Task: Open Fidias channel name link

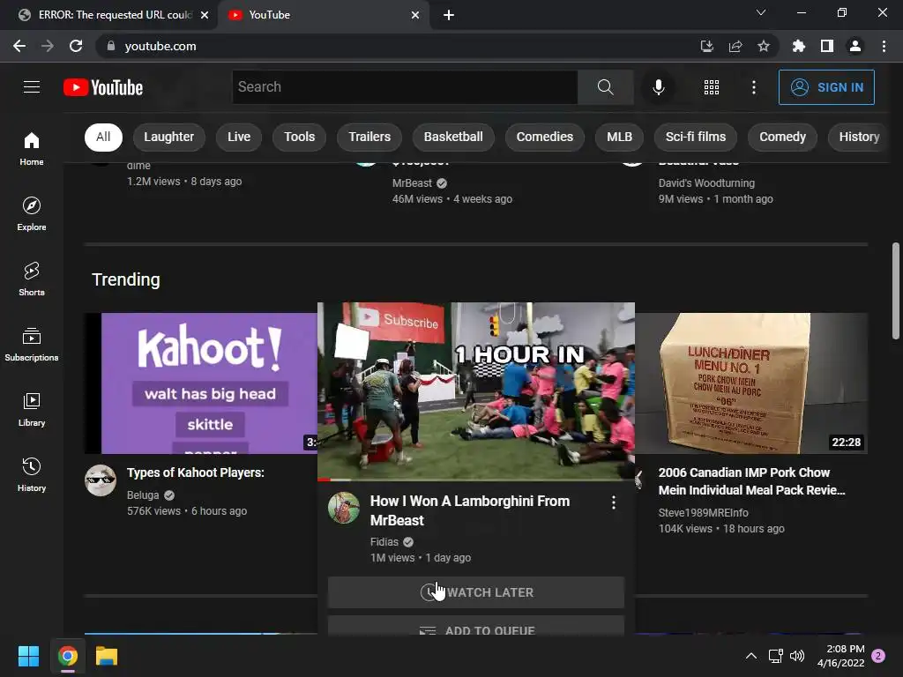Action: coord(384,542)
